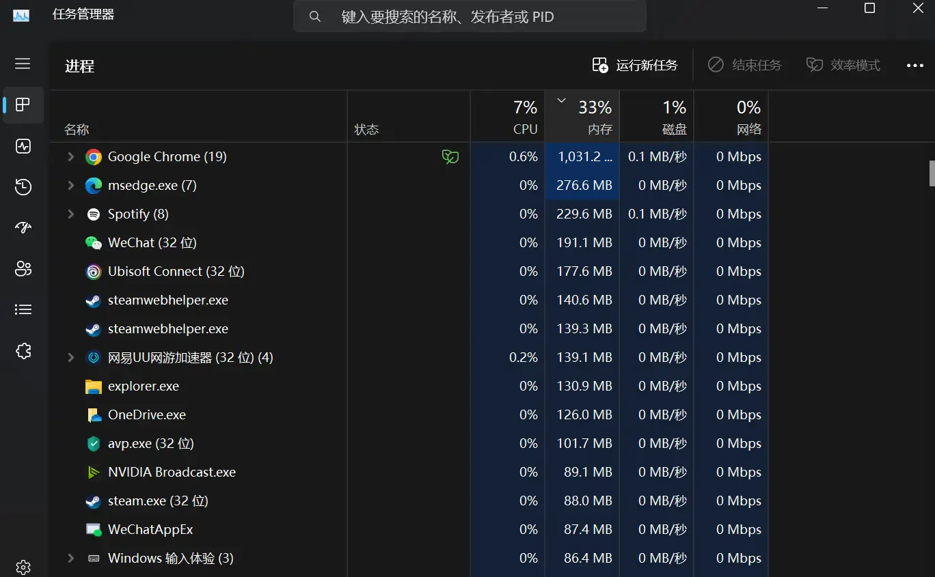Click the 结束任务 button
Screen dimensions: 935x577
click(x=744, y=66)
